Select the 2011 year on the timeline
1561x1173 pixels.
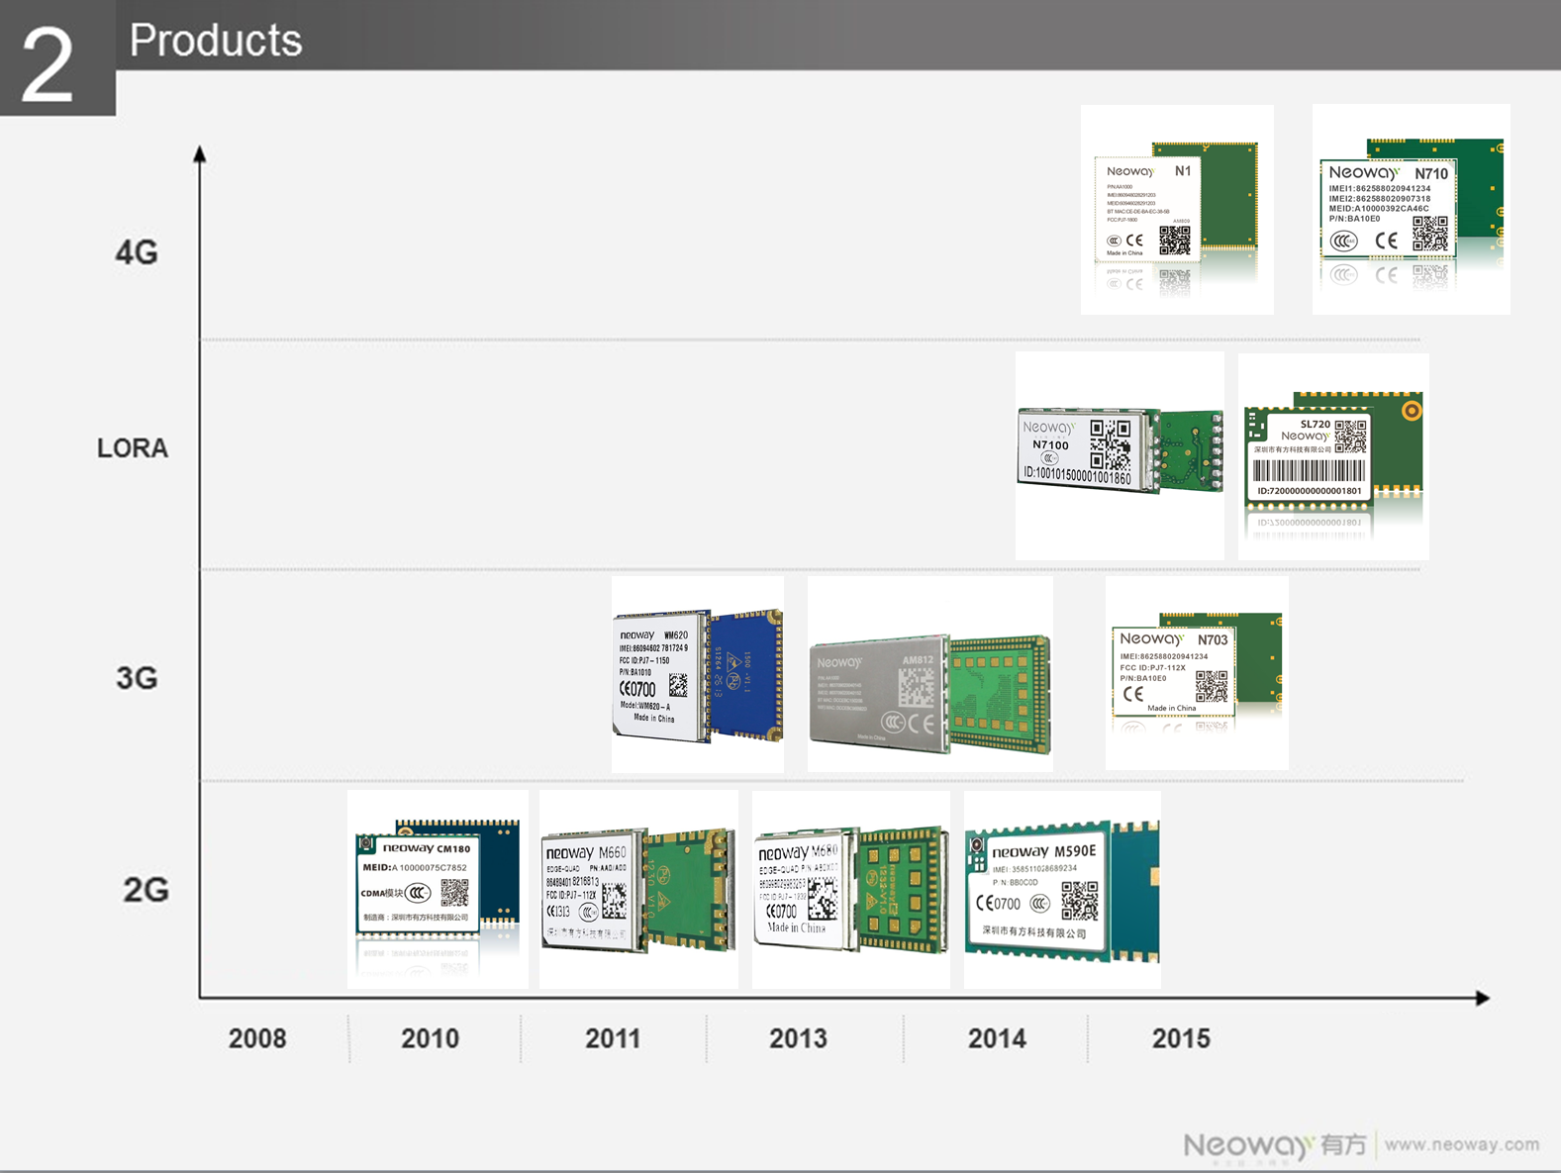[613, 1038]
